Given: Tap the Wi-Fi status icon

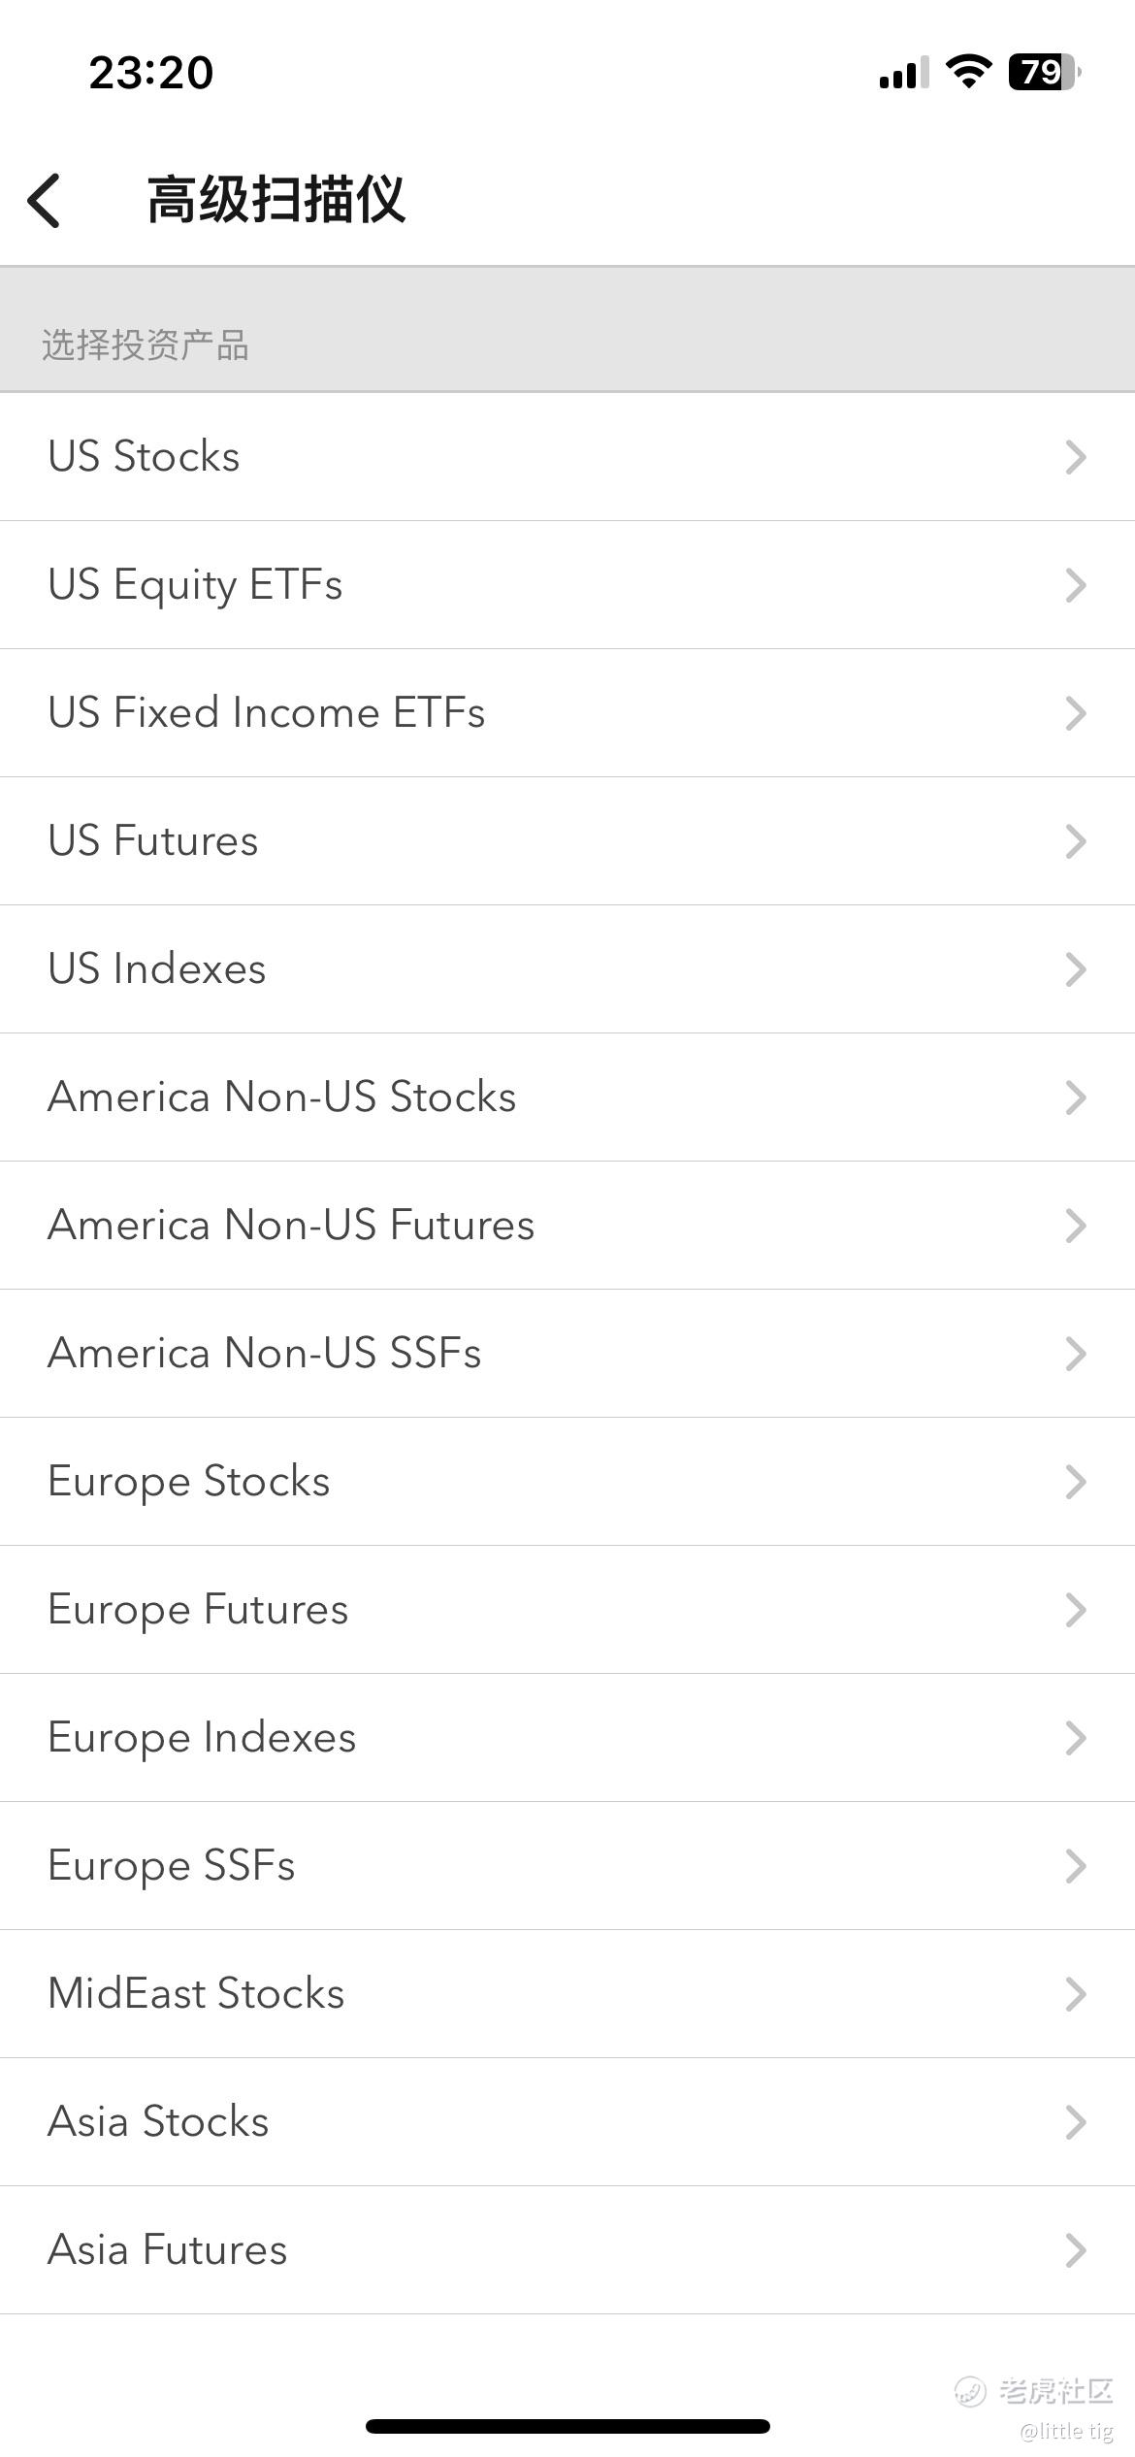Looking at the screenshot, I should click(967, 72).
